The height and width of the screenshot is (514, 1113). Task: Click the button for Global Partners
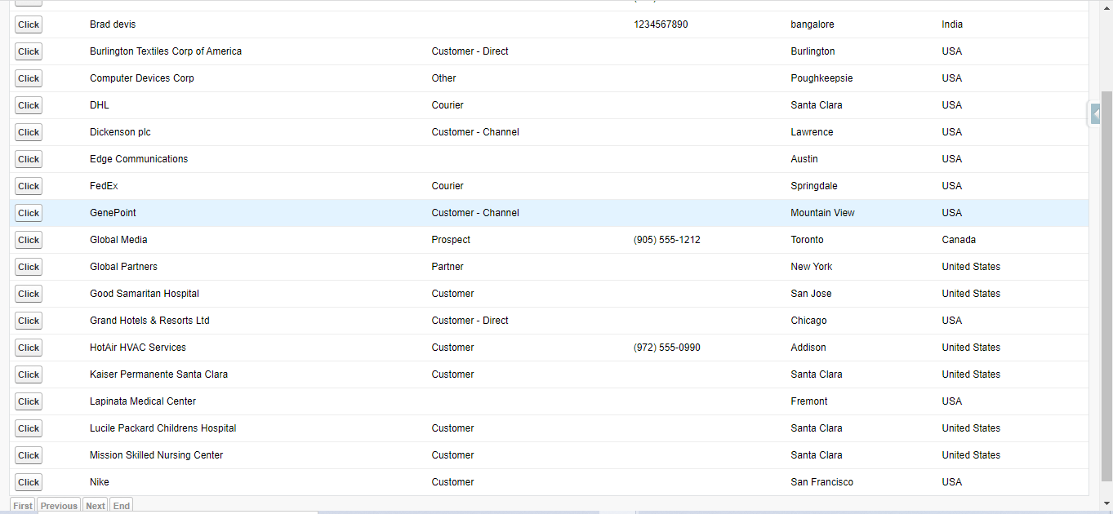29,267
